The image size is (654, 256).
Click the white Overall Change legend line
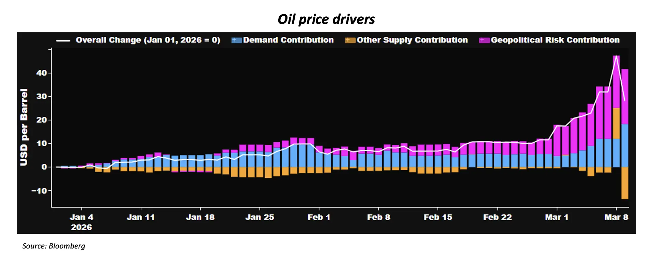[63, 41]
